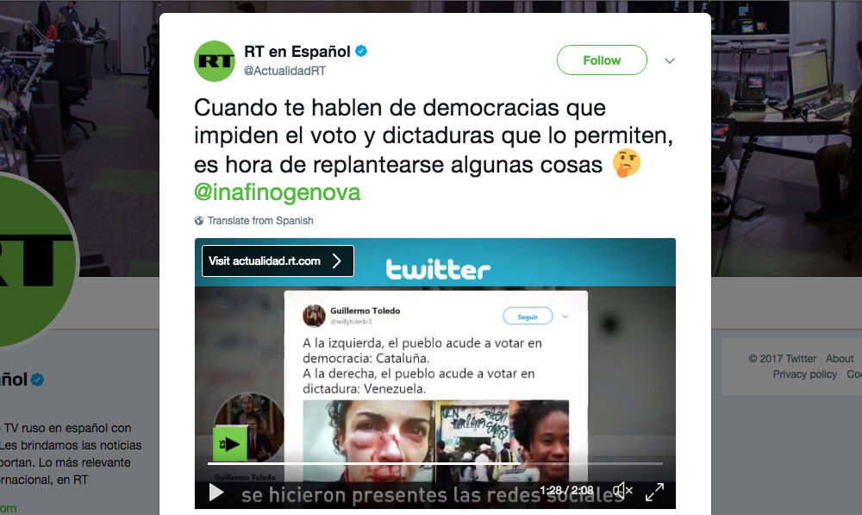This screenshot has width=862, height=515.
Task: Click the RT en Español profile avatar
Action: coord(215,61)
